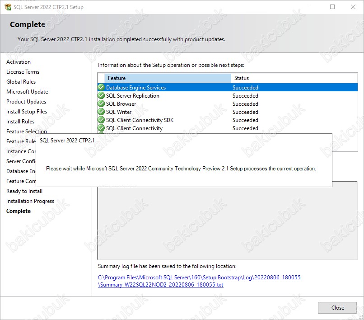Click the green check icon beside Database Engine Services

tap(101, 87)
